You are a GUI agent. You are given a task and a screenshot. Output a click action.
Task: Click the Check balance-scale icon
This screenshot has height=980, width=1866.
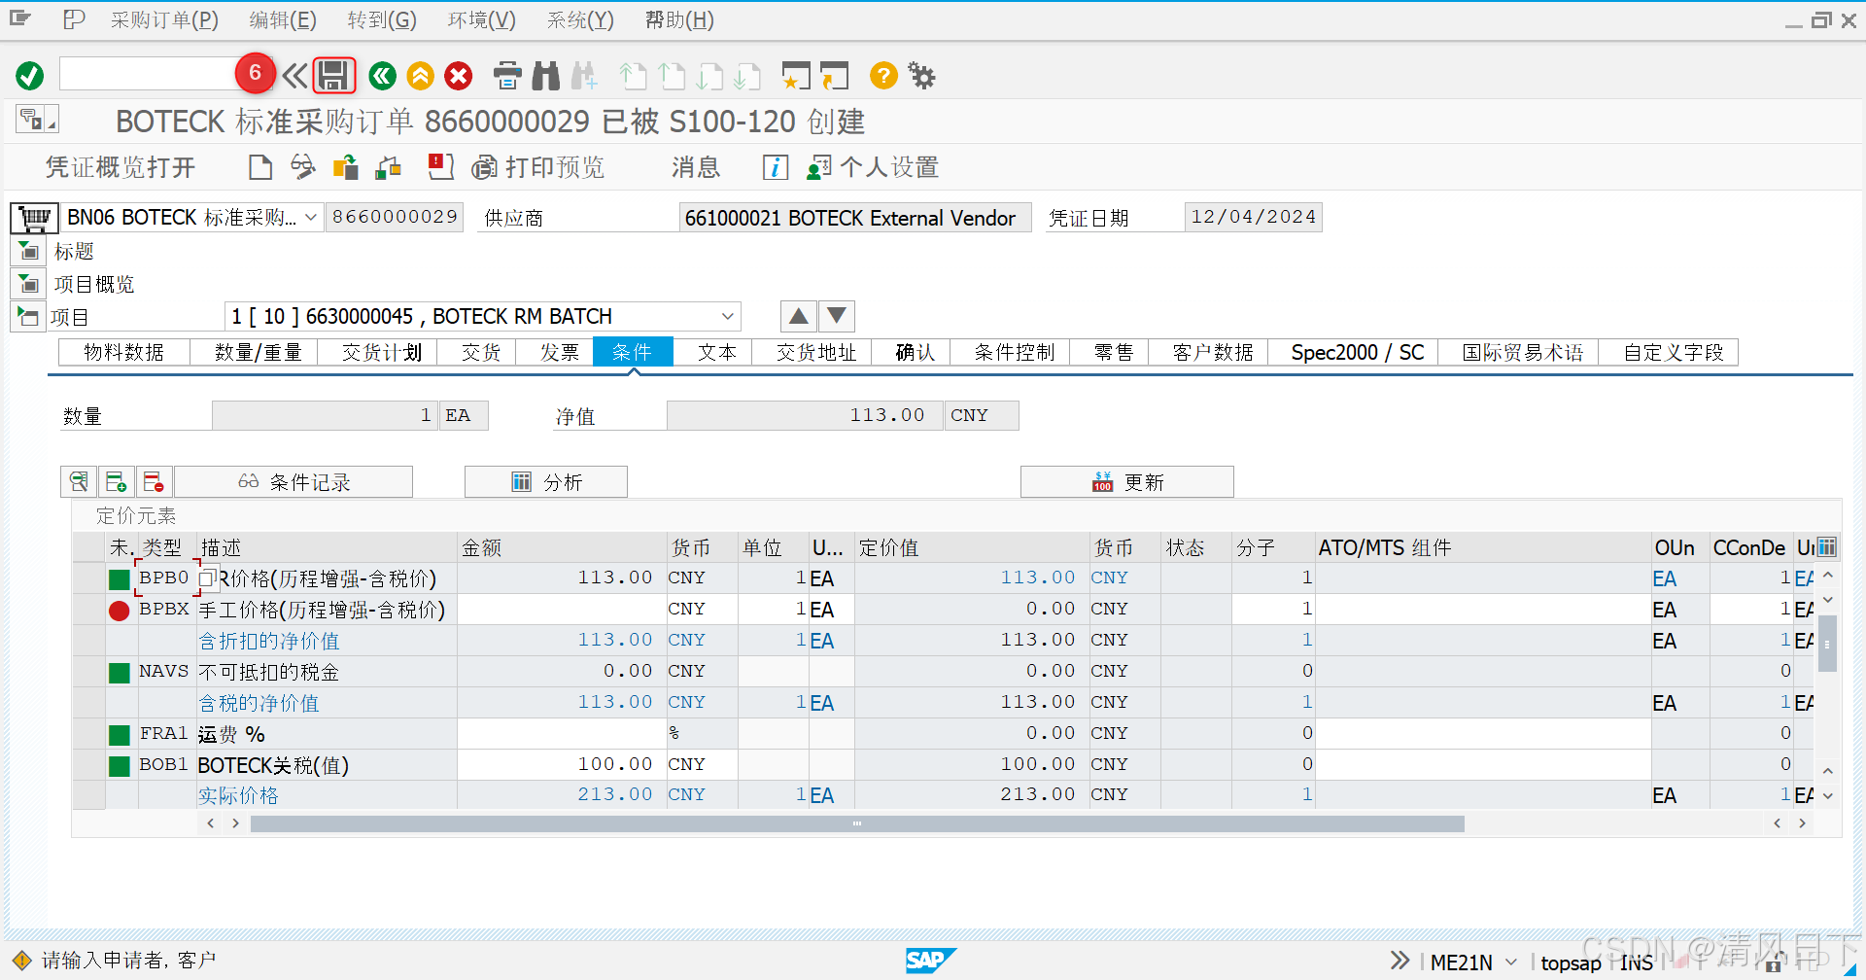389,167
